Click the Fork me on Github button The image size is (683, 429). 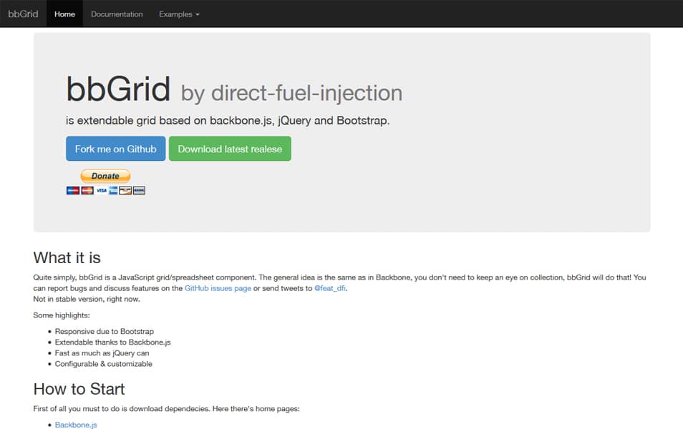point(115,149)
